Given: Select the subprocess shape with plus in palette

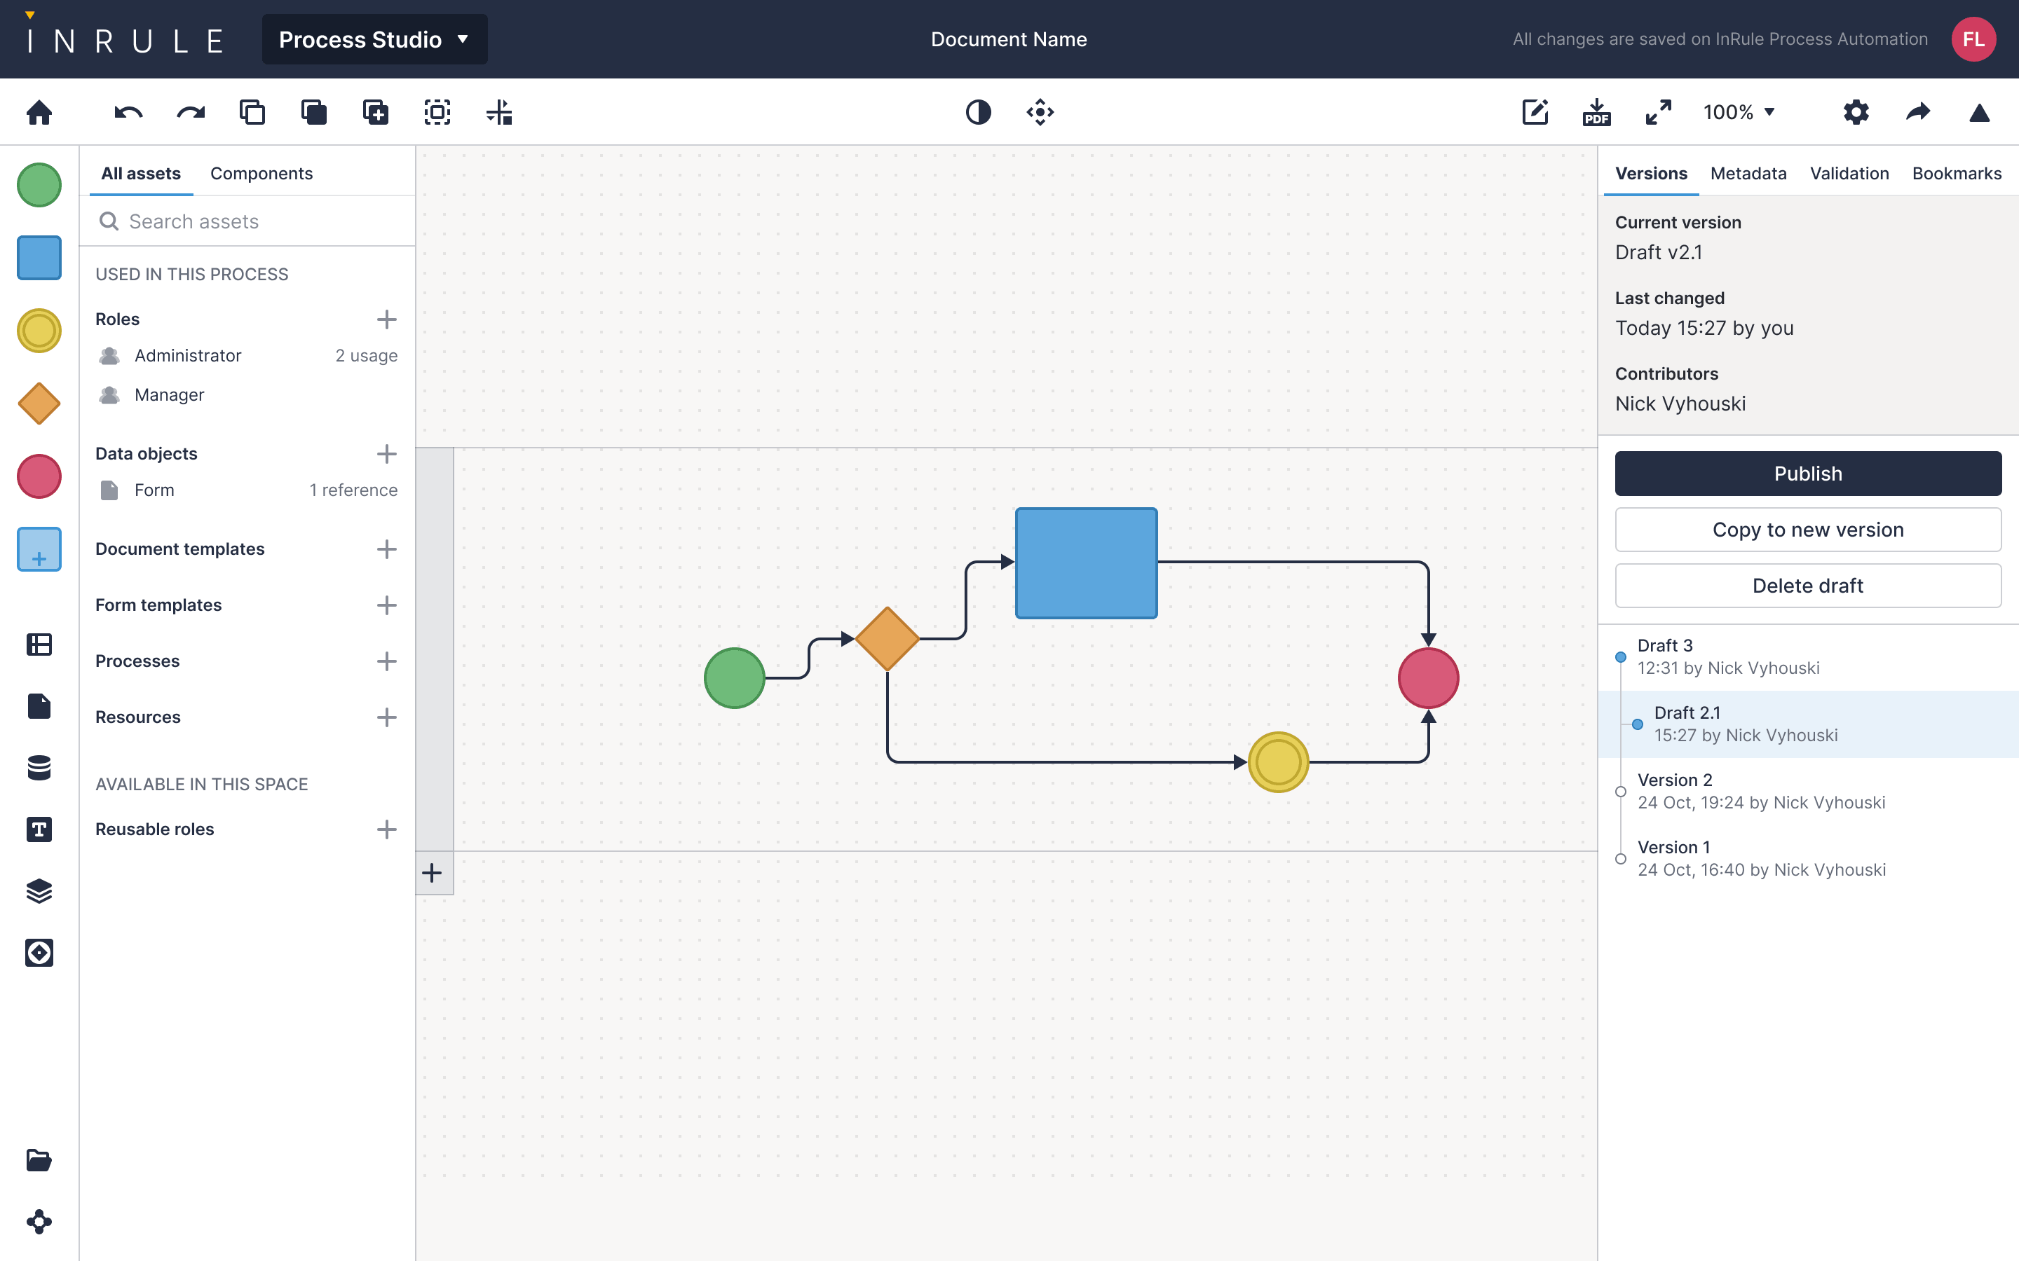Looking at the screenshot, I should (39, 549).
